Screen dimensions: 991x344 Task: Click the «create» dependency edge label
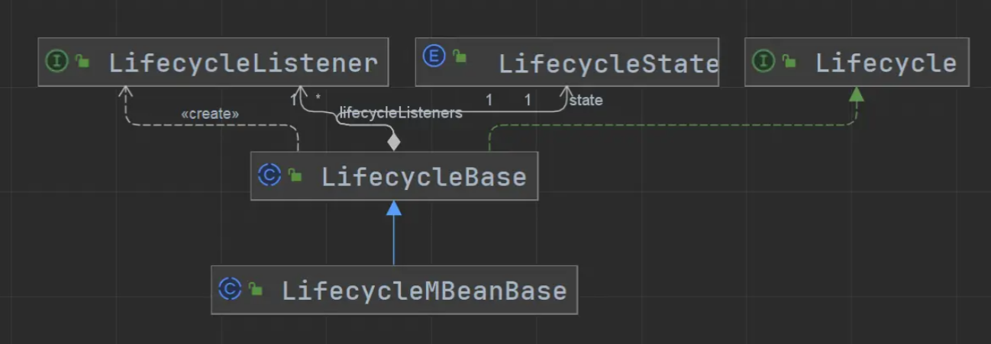coord(210,114)
